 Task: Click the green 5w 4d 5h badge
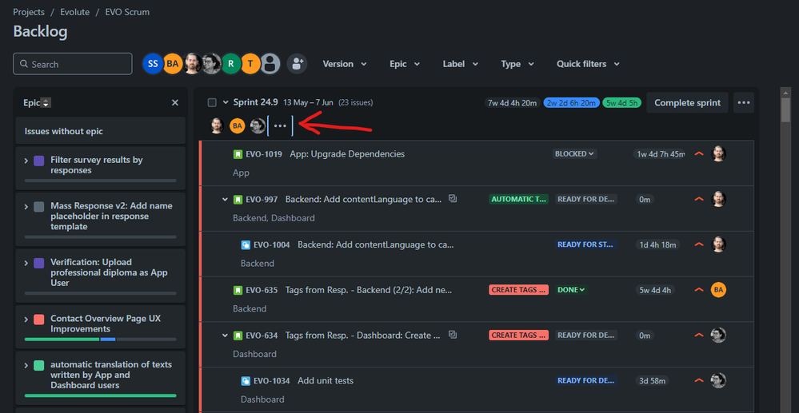coord(621,103)
